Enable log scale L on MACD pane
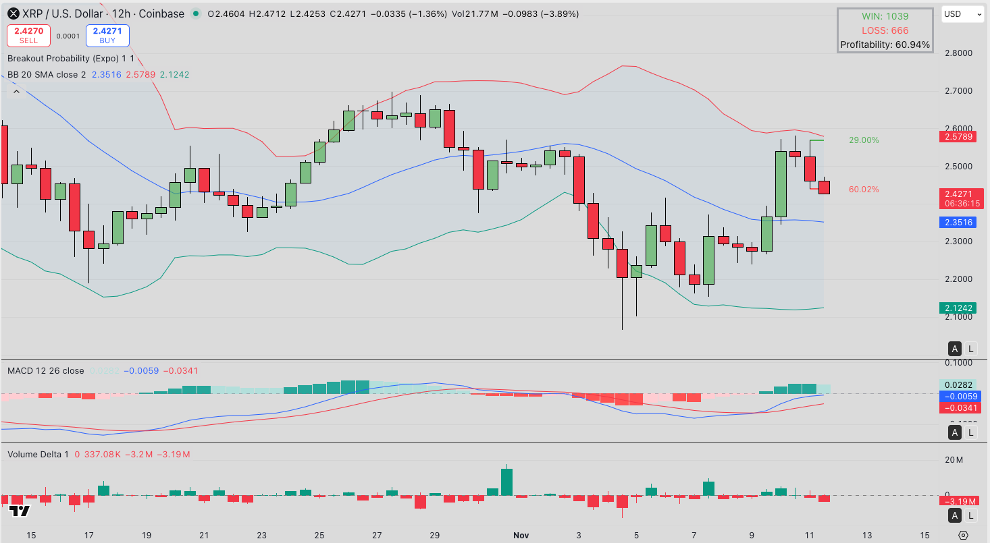990x543 pixels. pyautogui.click(x=971, y=432)
